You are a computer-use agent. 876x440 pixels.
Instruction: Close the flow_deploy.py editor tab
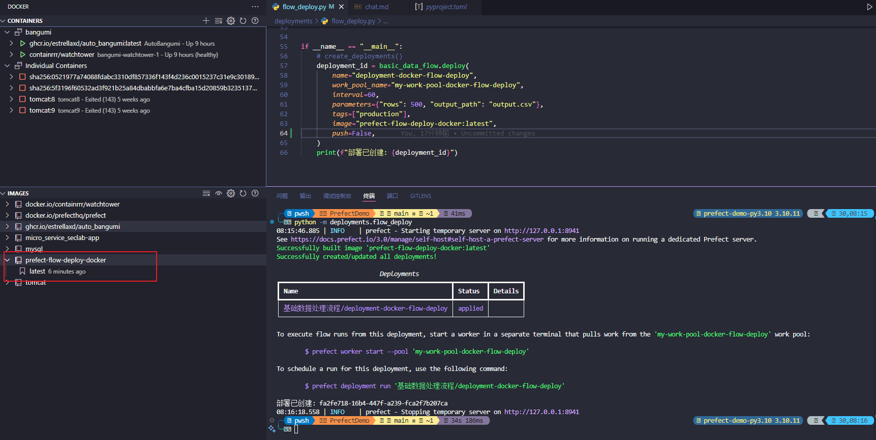(x=342, y=7)
